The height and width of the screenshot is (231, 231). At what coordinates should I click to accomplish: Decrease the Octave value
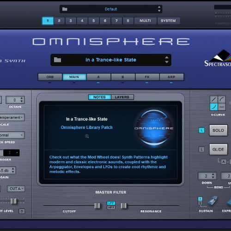(x=22, y=101)
